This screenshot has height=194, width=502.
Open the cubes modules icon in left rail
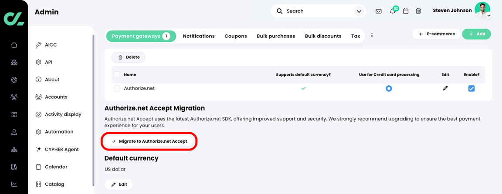[14, 62]
